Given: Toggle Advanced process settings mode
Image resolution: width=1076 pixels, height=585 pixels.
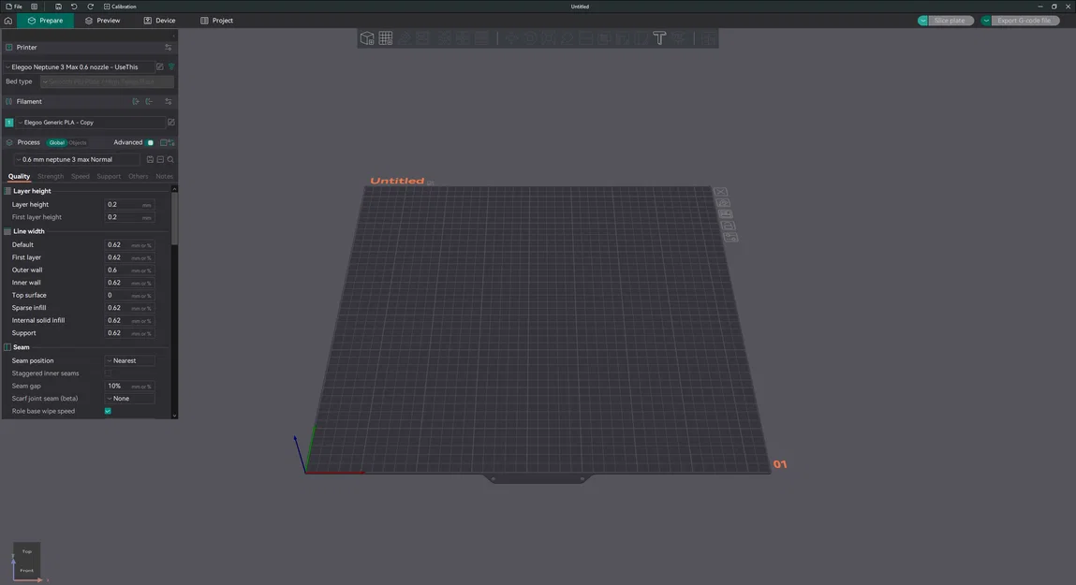Looking at the screenshot, I should click(x=150, y=142).
